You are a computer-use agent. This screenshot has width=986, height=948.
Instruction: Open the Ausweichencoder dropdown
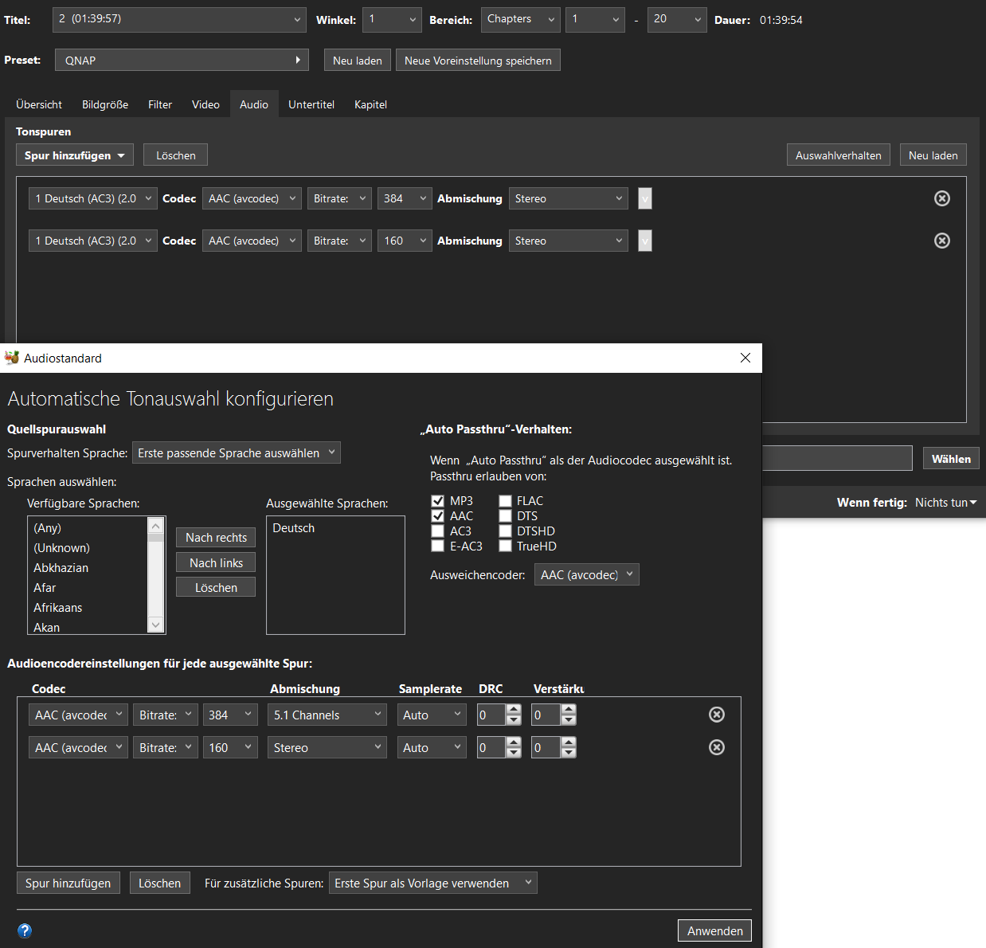(586, 574)
